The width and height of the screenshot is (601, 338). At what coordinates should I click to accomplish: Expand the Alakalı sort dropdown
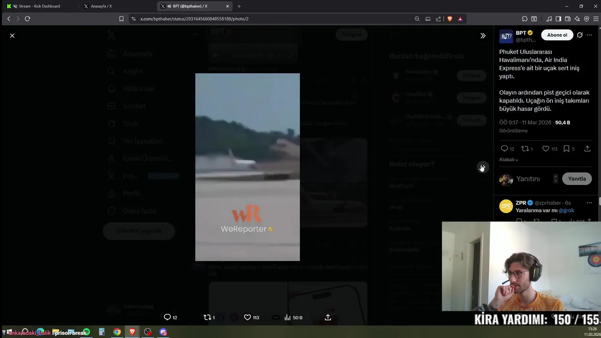(x=509, y=160)
